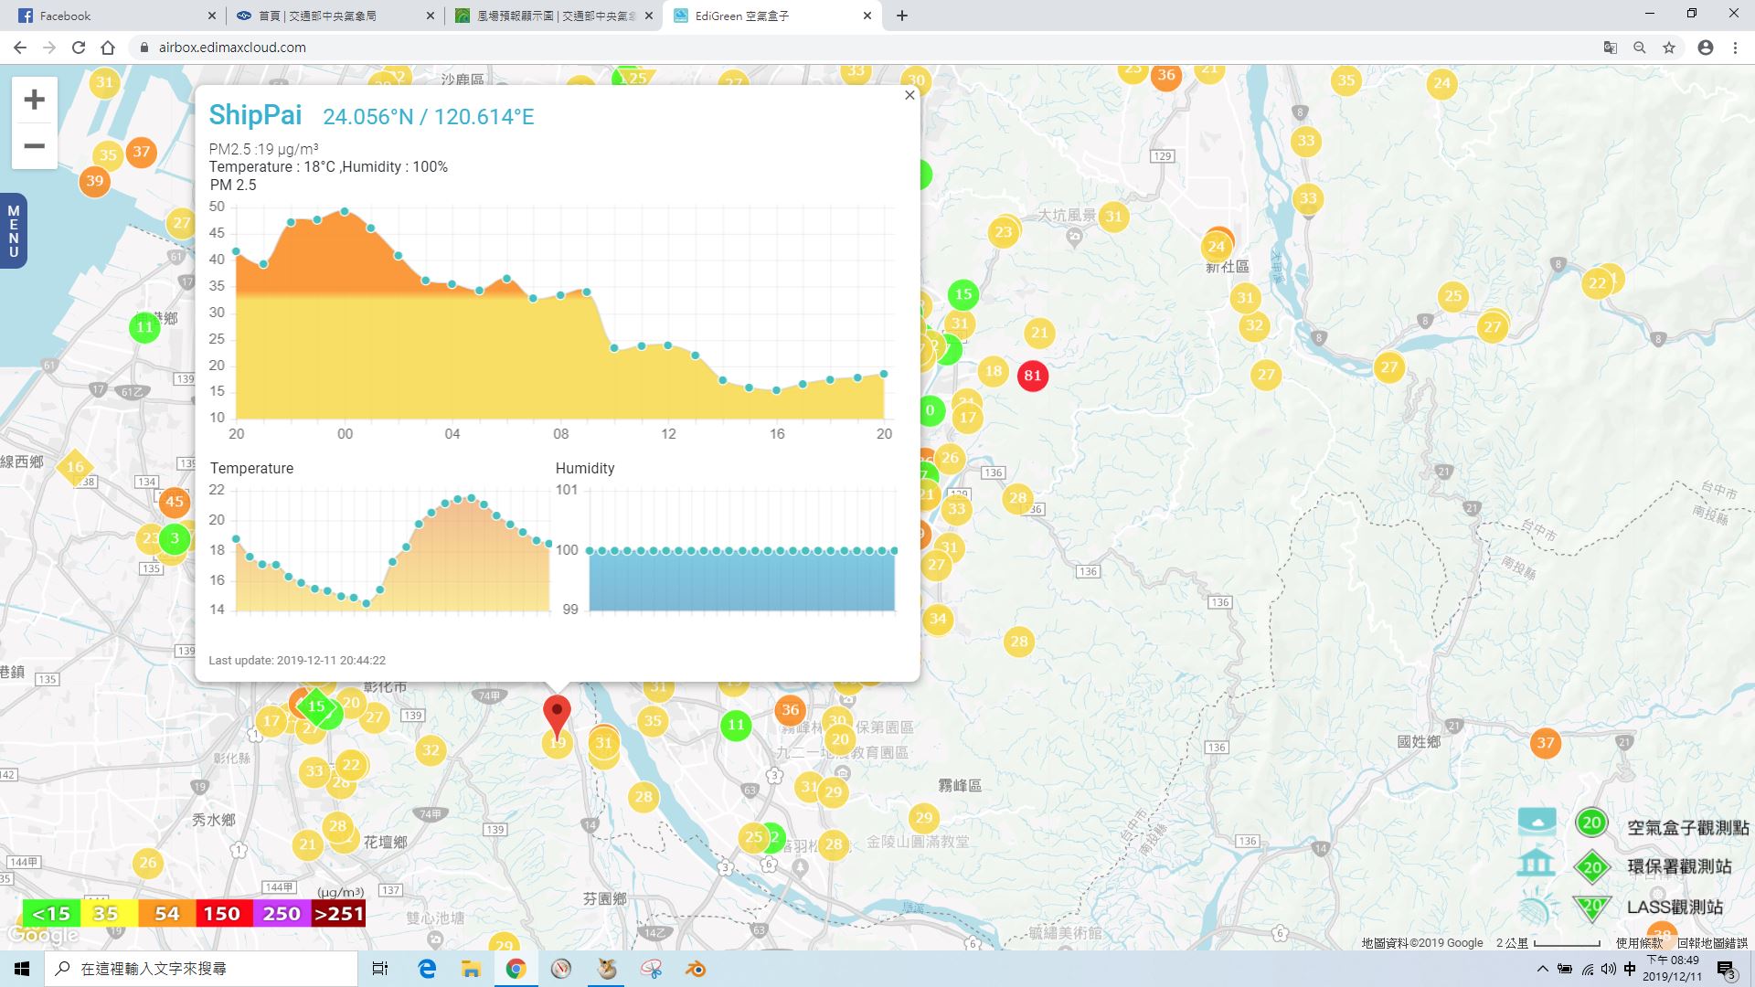Open a new browser tab
1755x987 pixels.
(902, 16)
